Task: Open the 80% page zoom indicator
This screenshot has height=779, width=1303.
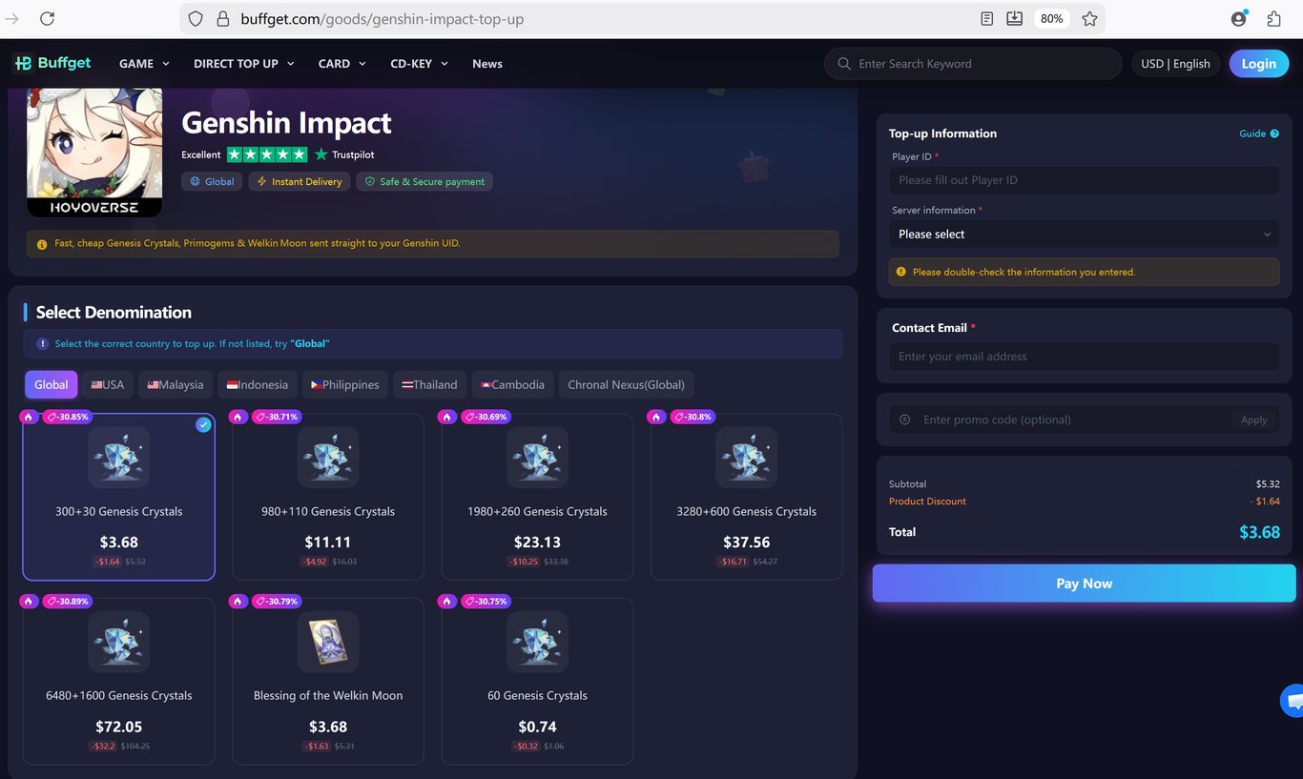Action: (1051, 18)
